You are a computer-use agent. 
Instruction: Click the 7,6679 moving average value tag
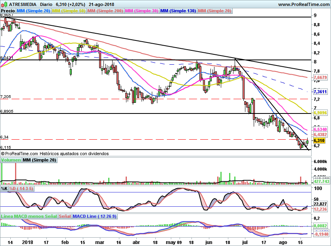[x=320, y=77]
